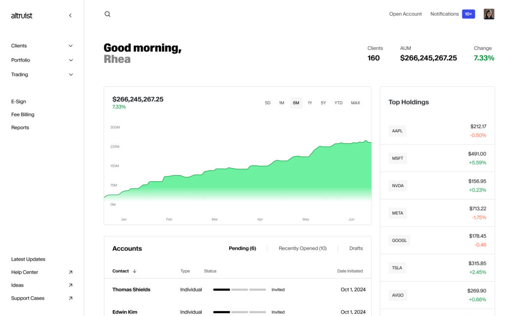
Task: Open the search magnifier icon
Action: [107, 14]
